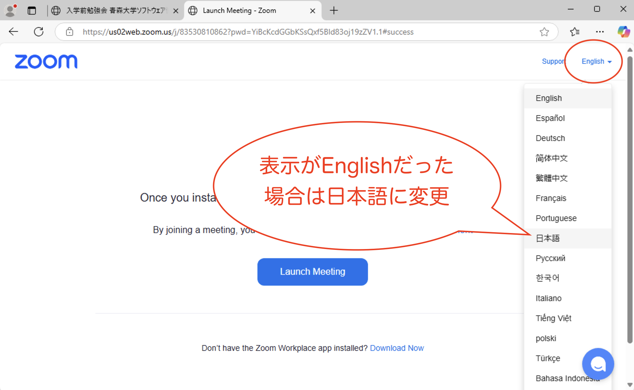634x390 pixels.
Task: Open the Copilot sidebar
Action: coord(623,32)
